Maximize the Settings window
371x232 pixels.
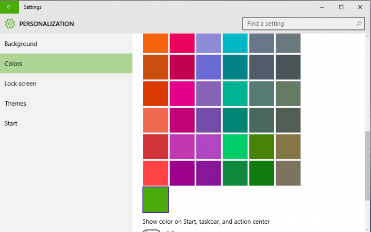(341, 7)
